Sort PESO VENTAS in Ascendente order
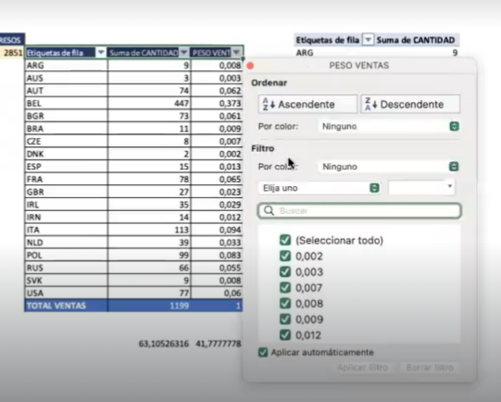 [x=307, y=104]
